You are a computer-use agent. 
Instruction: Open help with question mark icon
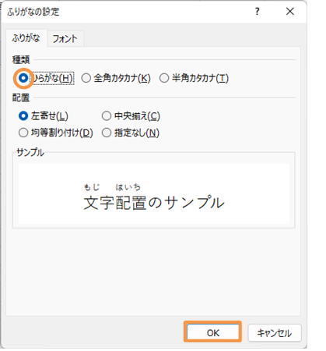257,12
